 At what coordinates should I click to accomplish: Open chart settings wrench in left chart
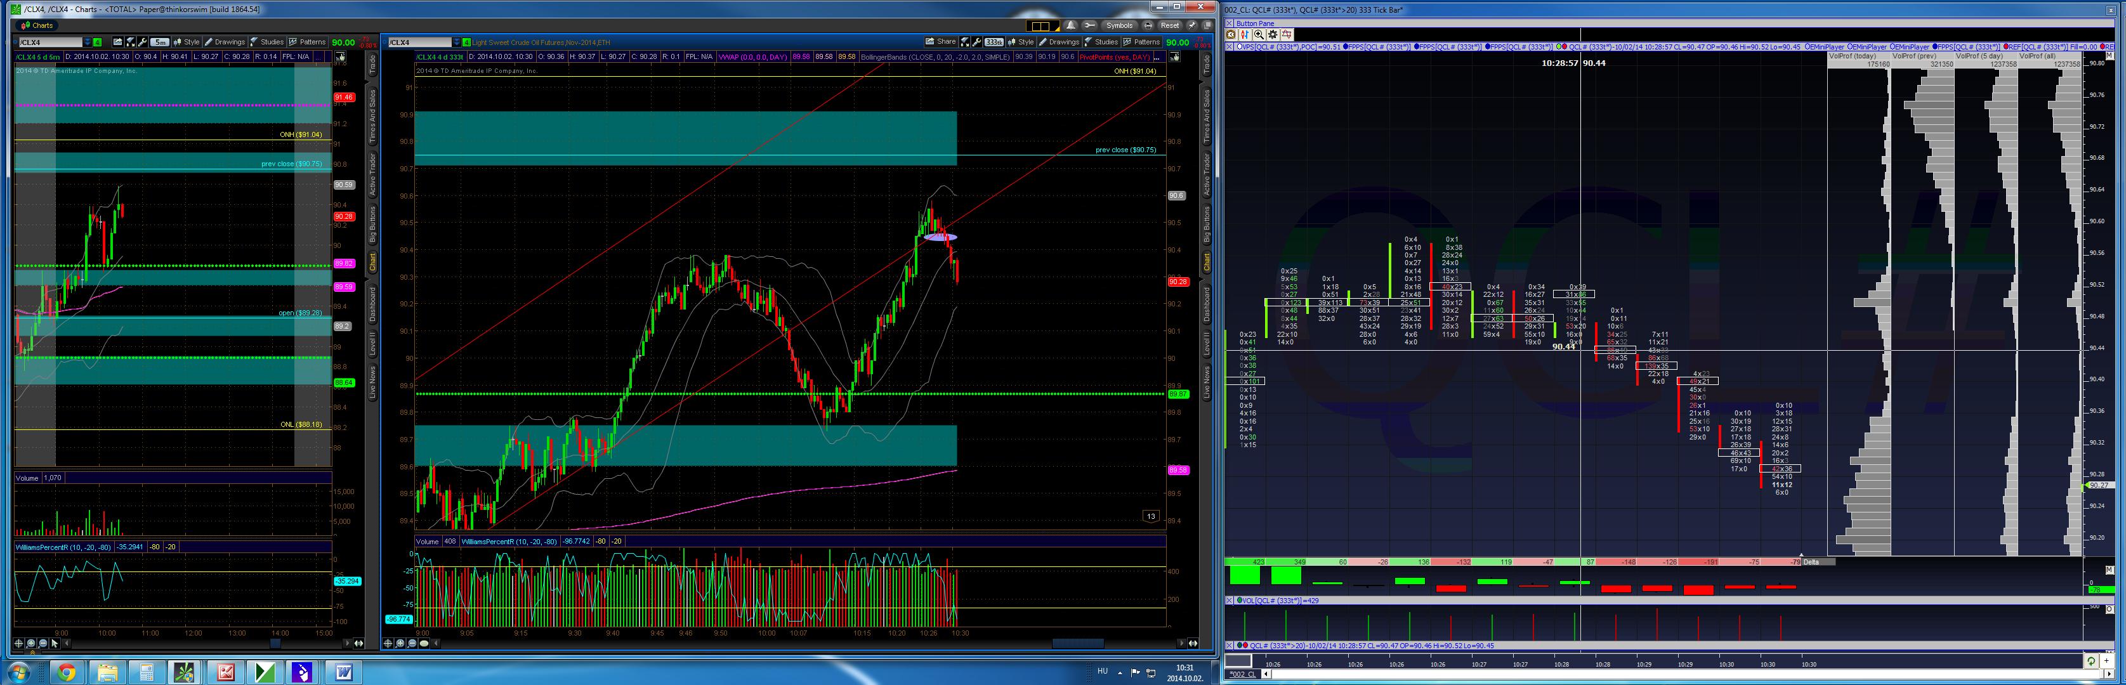pyautogui.click(x=142, y=42)
